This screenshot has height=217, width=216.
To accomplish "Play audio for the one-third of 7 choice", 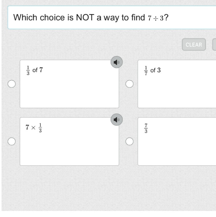I will (x=117, y=62).
